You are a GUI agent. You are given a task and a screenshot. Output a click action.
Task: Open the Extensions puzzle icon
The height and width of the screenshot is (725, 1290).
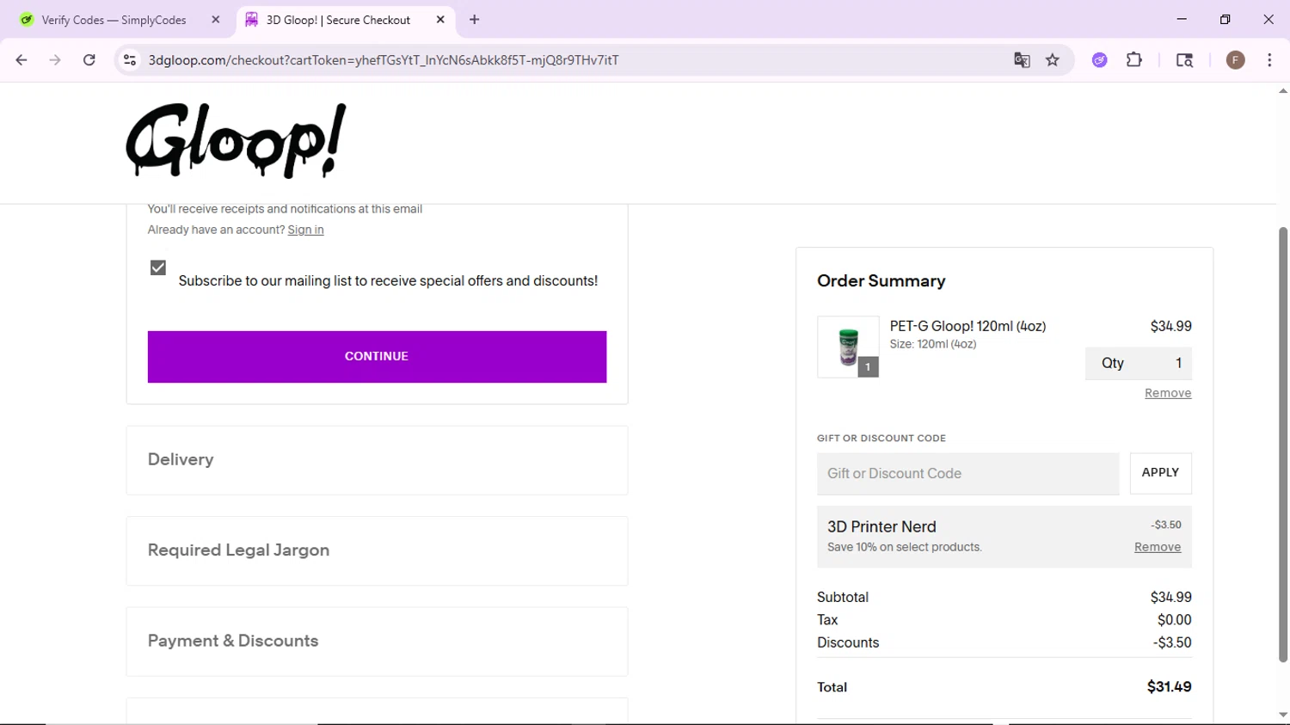click(1134, 60)
